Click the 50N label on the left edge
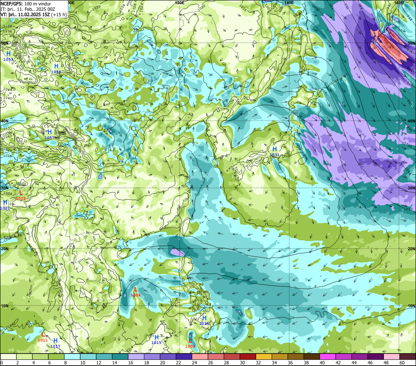The height and width of the screenshot is (366, 416). [5, 43]
